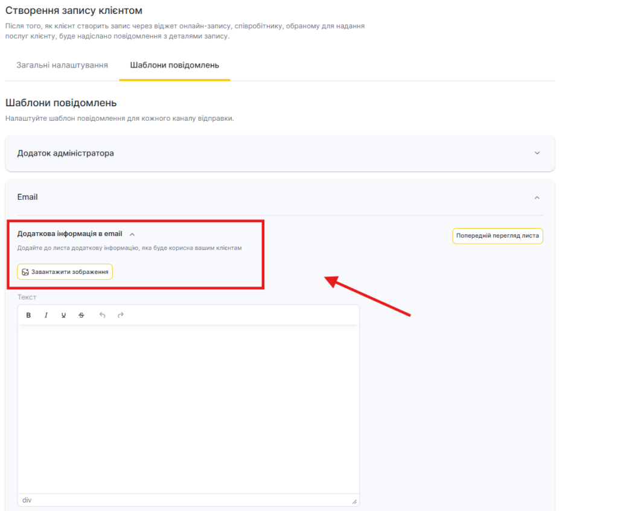
Task: Switch to the Загальні налаштування tab
Action: coord(62,65)
